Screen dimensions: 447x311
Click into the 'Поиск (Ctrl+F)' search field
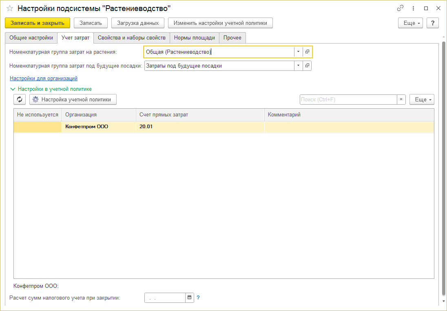(x=348, y=99)
